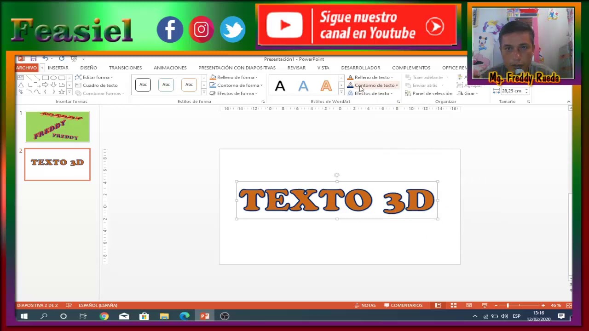
Task: Apply the orange outline Abc shape style
Action: click(x=189, y=85)
